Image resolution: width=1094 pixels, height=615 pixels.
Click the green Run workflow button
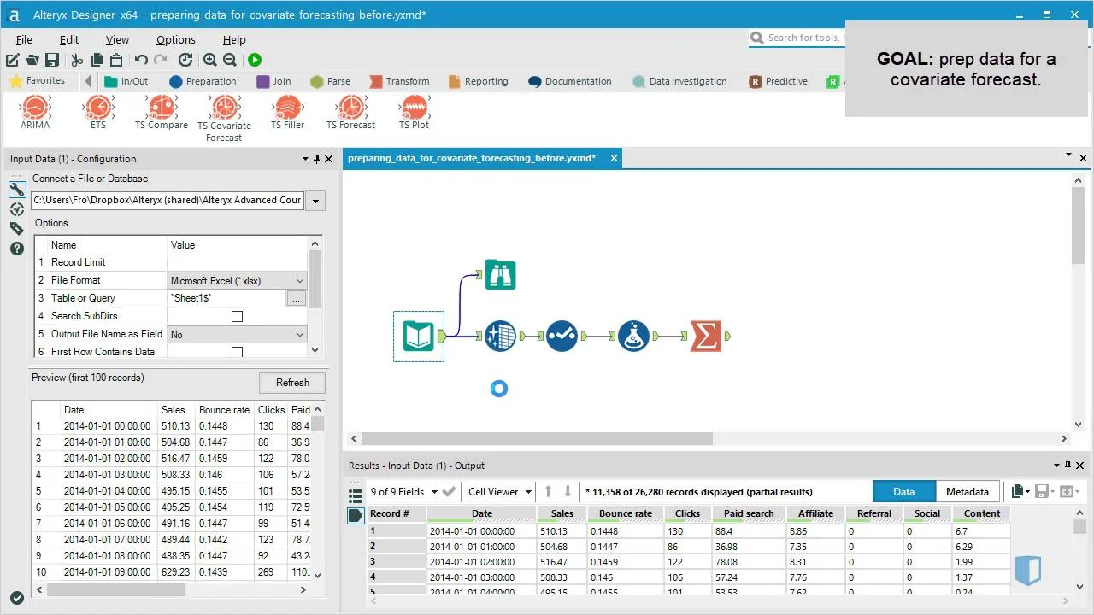(255, 60)
